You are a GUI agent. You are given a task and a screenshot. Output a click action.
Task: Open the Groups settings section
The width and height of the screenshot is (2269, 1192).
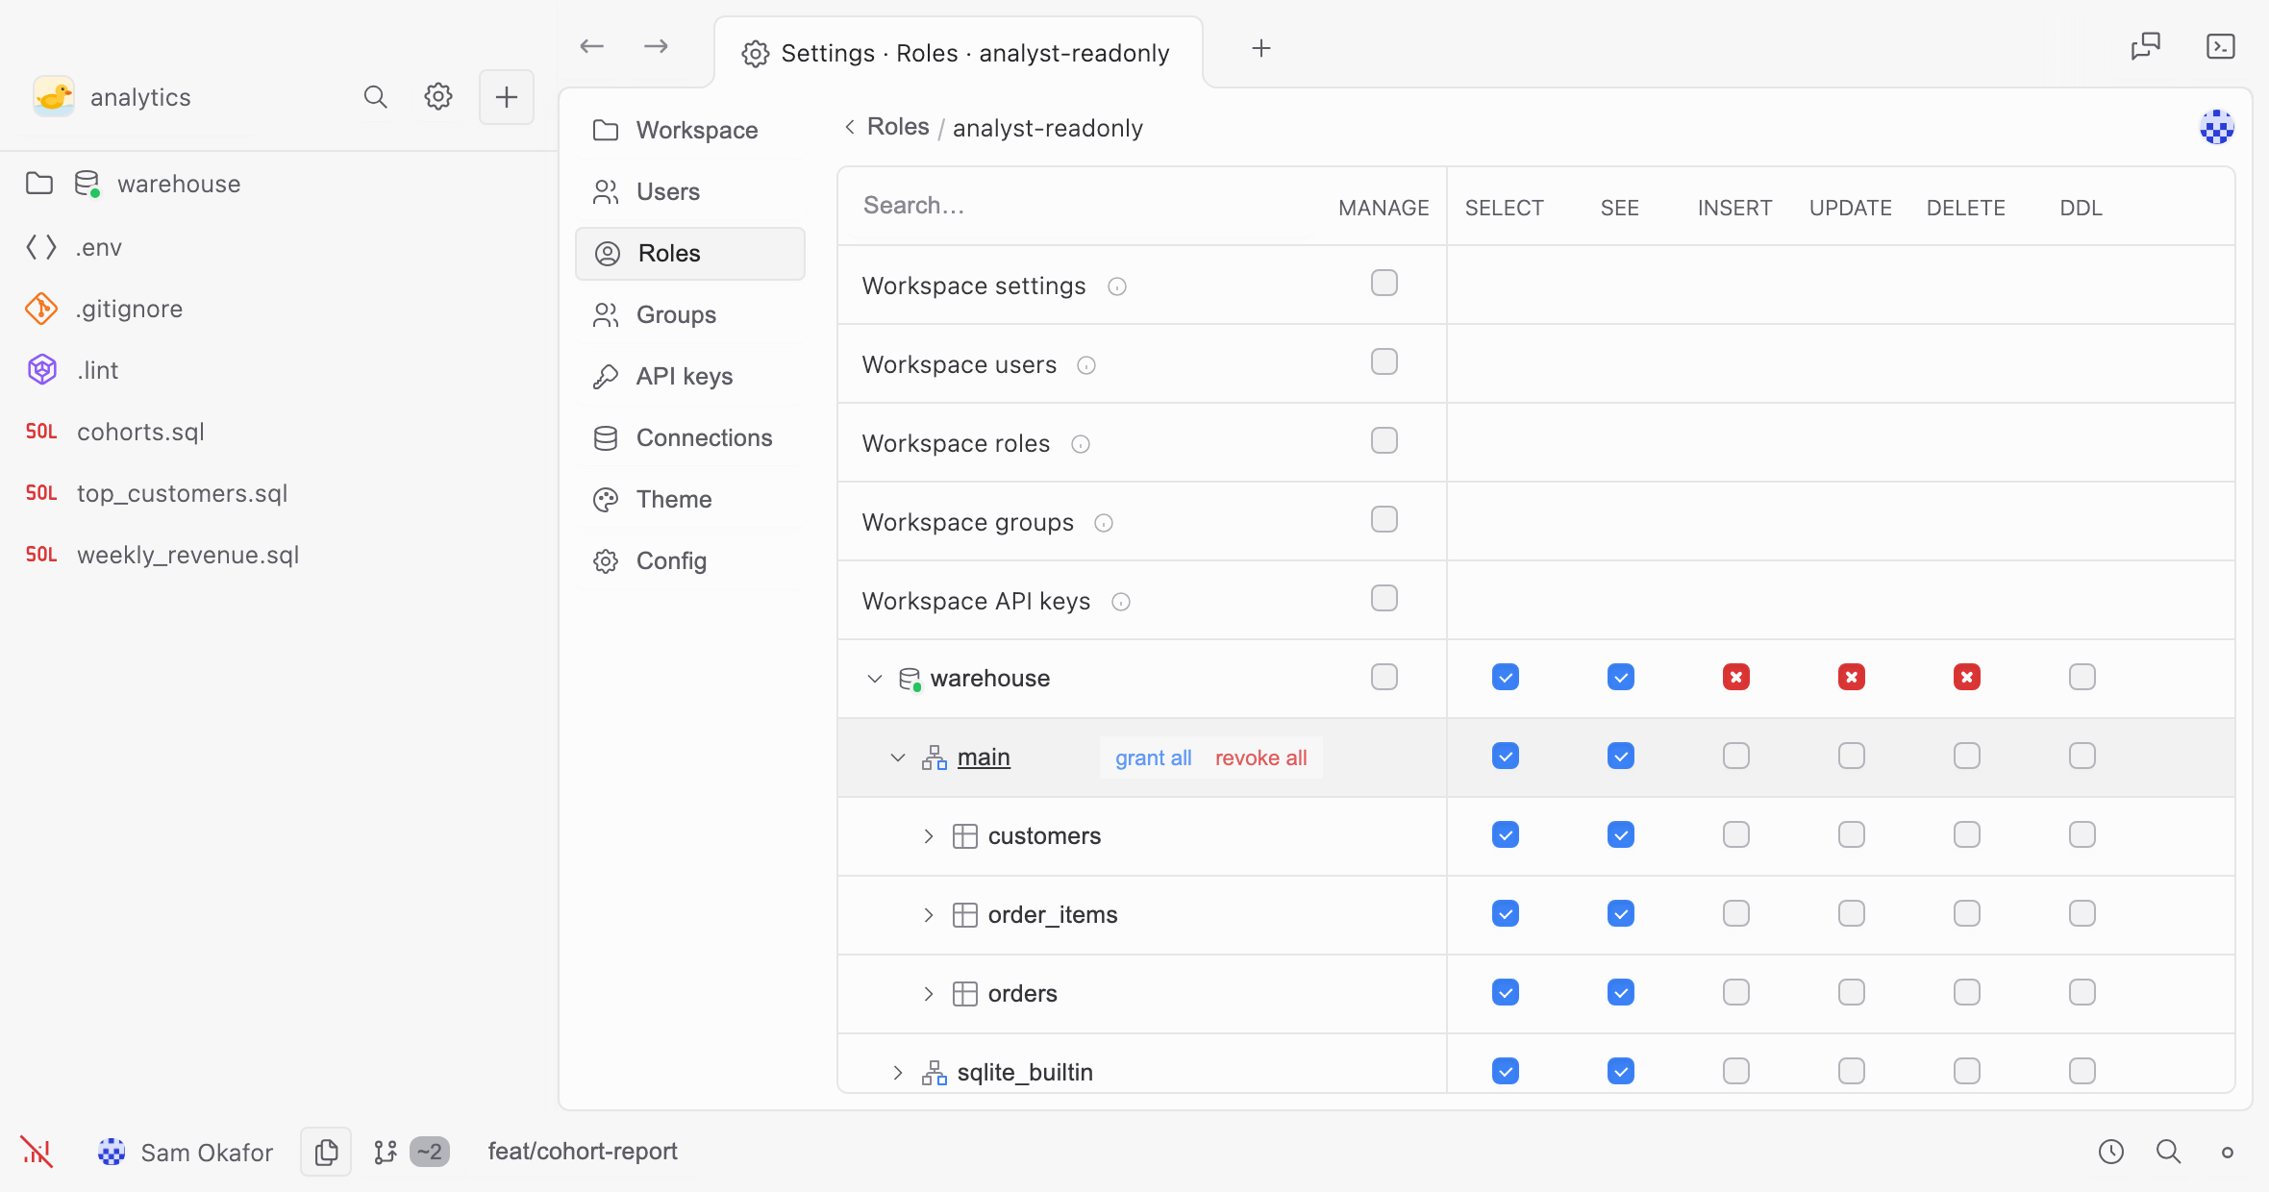click(x=689, y=314)
